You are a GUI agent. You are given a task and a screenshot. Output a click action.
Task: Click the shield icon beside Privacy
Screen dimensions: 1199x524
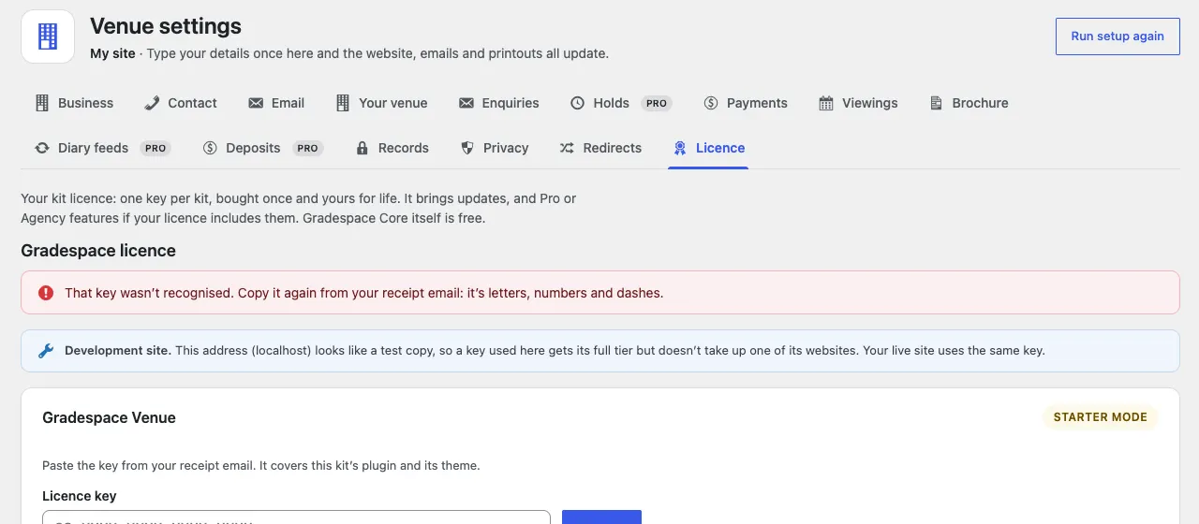(x=467, y=148)
